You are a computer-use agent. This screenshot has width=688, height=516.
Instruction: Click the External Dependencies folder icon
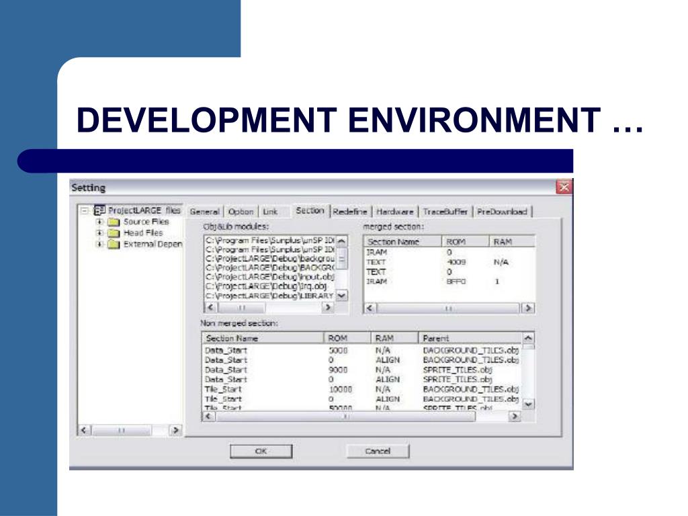pos(114,244)
